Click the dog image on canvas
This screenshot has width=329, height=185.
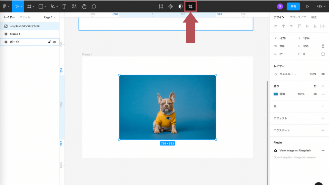click(x=167, y=107)
